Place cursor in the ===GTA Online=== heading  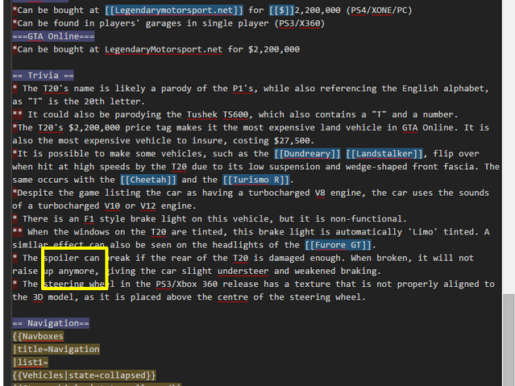tap(53, 36)
